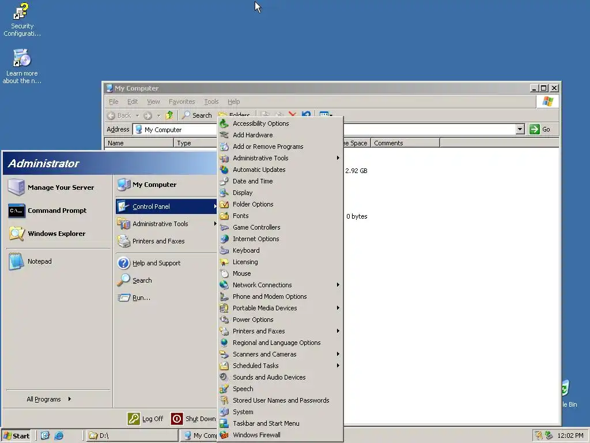
Task: Click the Mouse icon in submenu
Action: pyautogui.click(x=224, y=273)
